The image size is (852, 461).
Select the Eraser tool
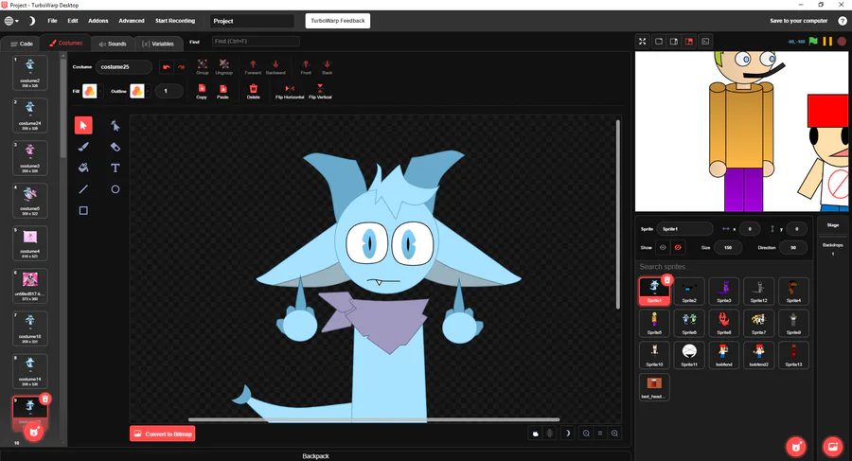(115, 147)
